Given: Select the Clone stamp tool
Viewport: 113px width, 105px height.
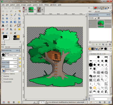Looking at the screenshot, I should (15, 29).
